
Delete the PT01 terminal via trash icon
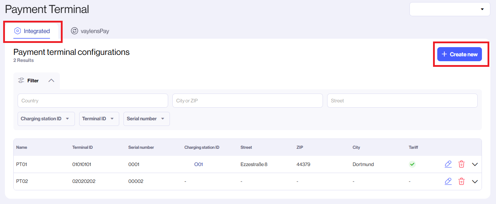[462, 164]
